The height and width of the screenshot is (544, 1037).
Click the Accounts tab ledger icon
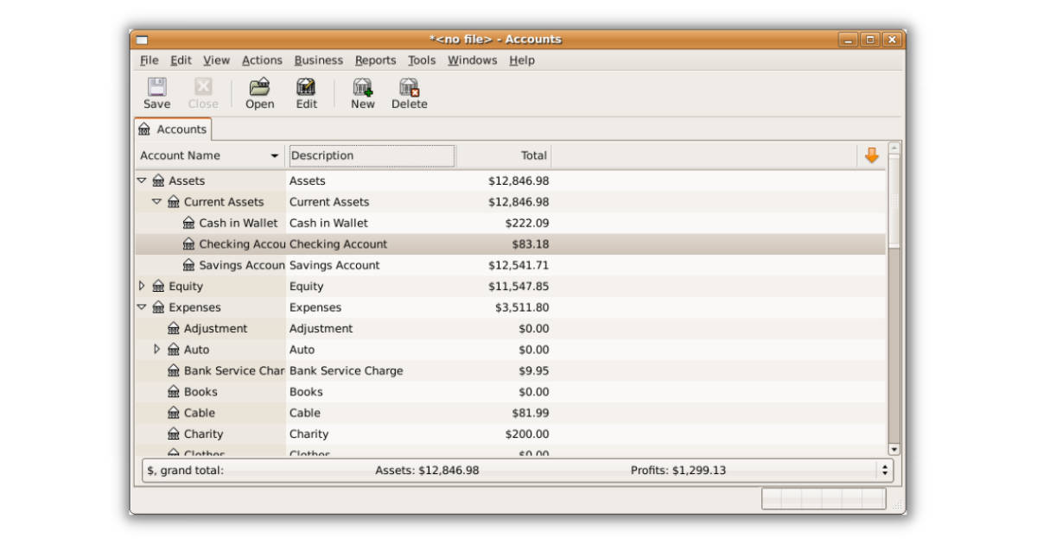click(x=143, y=129)
